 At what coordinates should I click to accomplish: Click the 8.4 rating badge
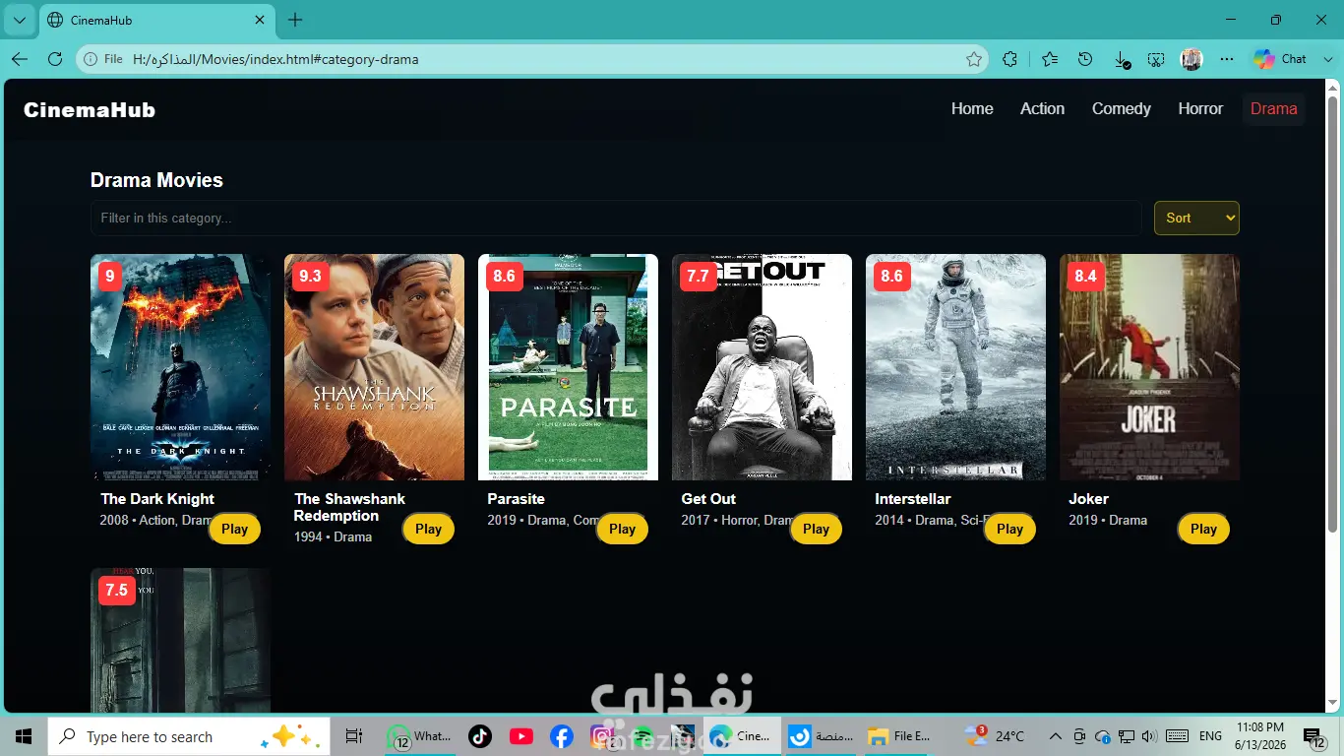1085,276
